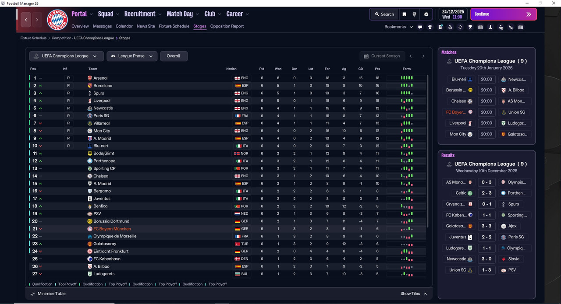Open the messages speech bubble bookmark icon
Image resolution: width=561 pixels, height=304 pixels.
click(x=420, y=27)
